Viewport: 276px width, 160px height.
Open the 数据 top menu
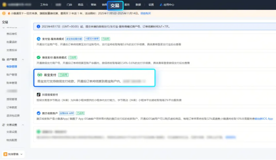point(138,5)
